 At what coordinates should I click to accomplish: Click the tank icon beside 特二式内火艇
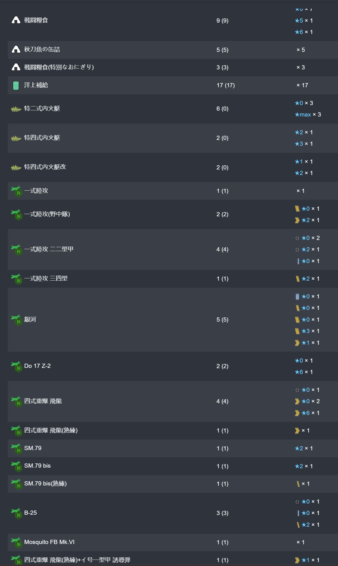point(16,109)
